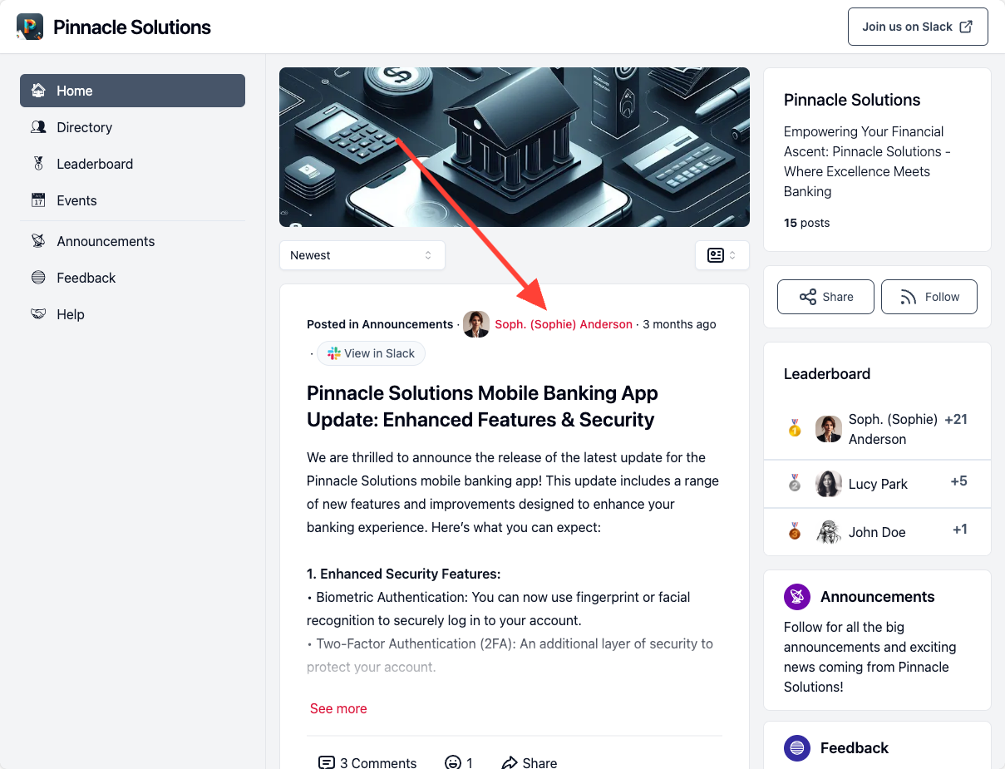Select the Announcements megaphone icon in sidebar
The image size is (1005, 769).
38,241
